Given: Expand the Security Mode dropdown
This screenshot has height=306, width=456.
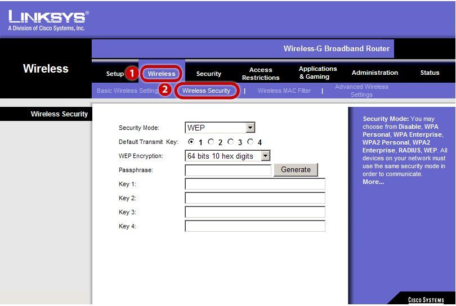Looking at the screenshot, I should click(x=220, y=128).
